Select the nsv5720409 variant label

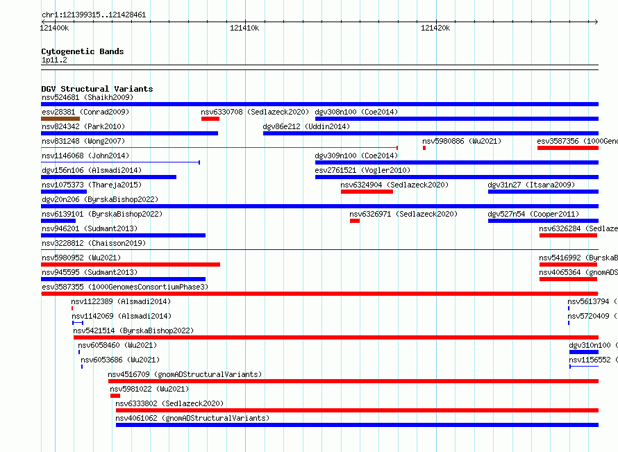point(592,316)
